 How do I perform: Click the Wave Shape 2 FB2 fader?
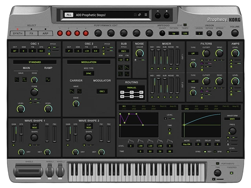(109, 134)
